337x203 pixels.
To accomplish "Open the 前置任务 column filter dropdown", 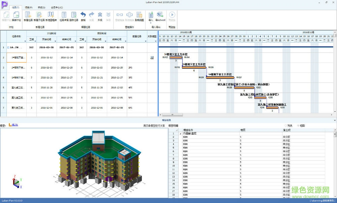I will [x=145, y=40].
